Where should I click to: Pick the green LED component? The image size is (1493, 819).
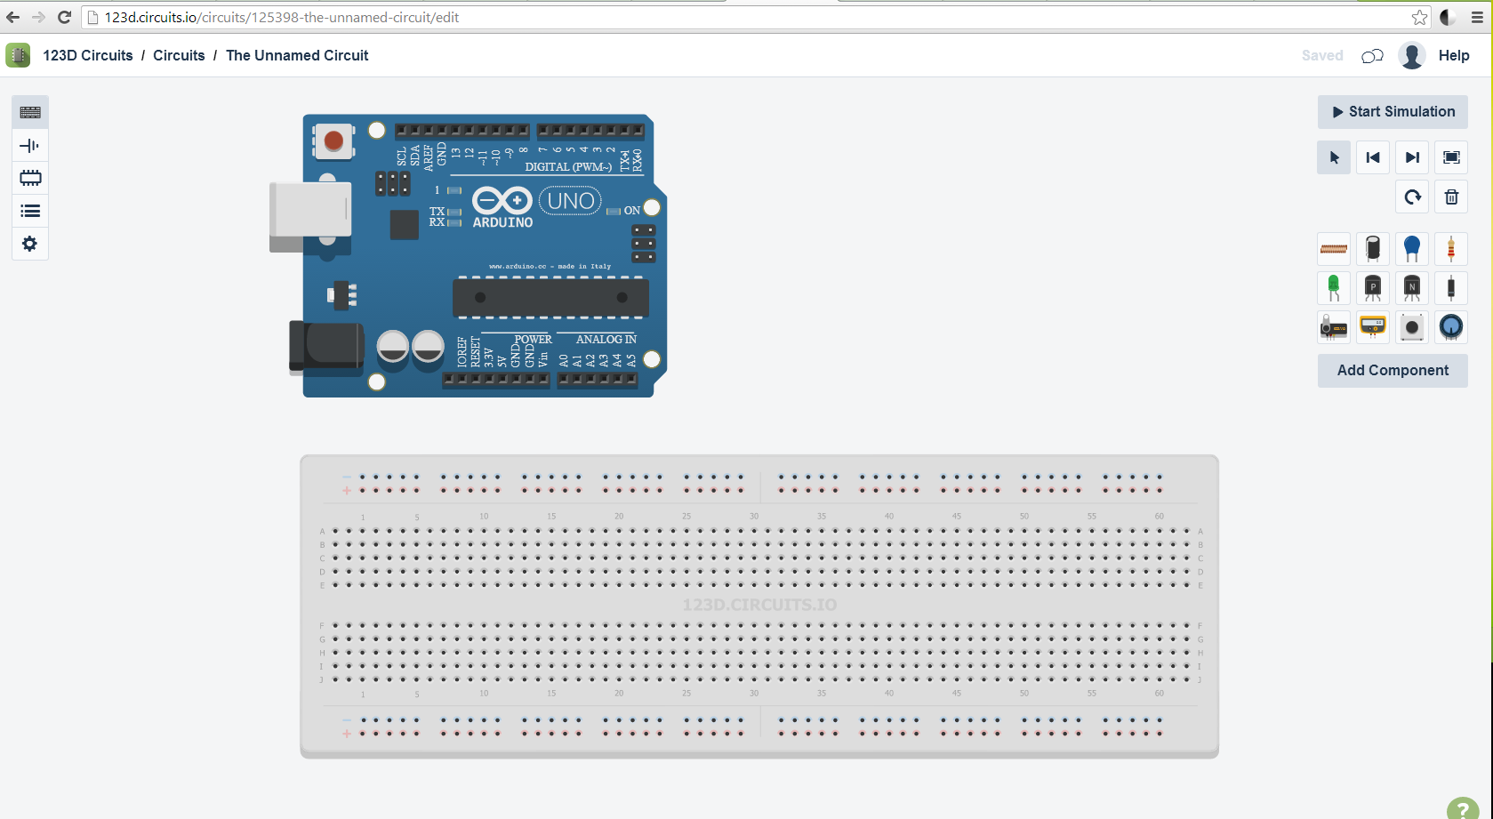[1333, 287]
